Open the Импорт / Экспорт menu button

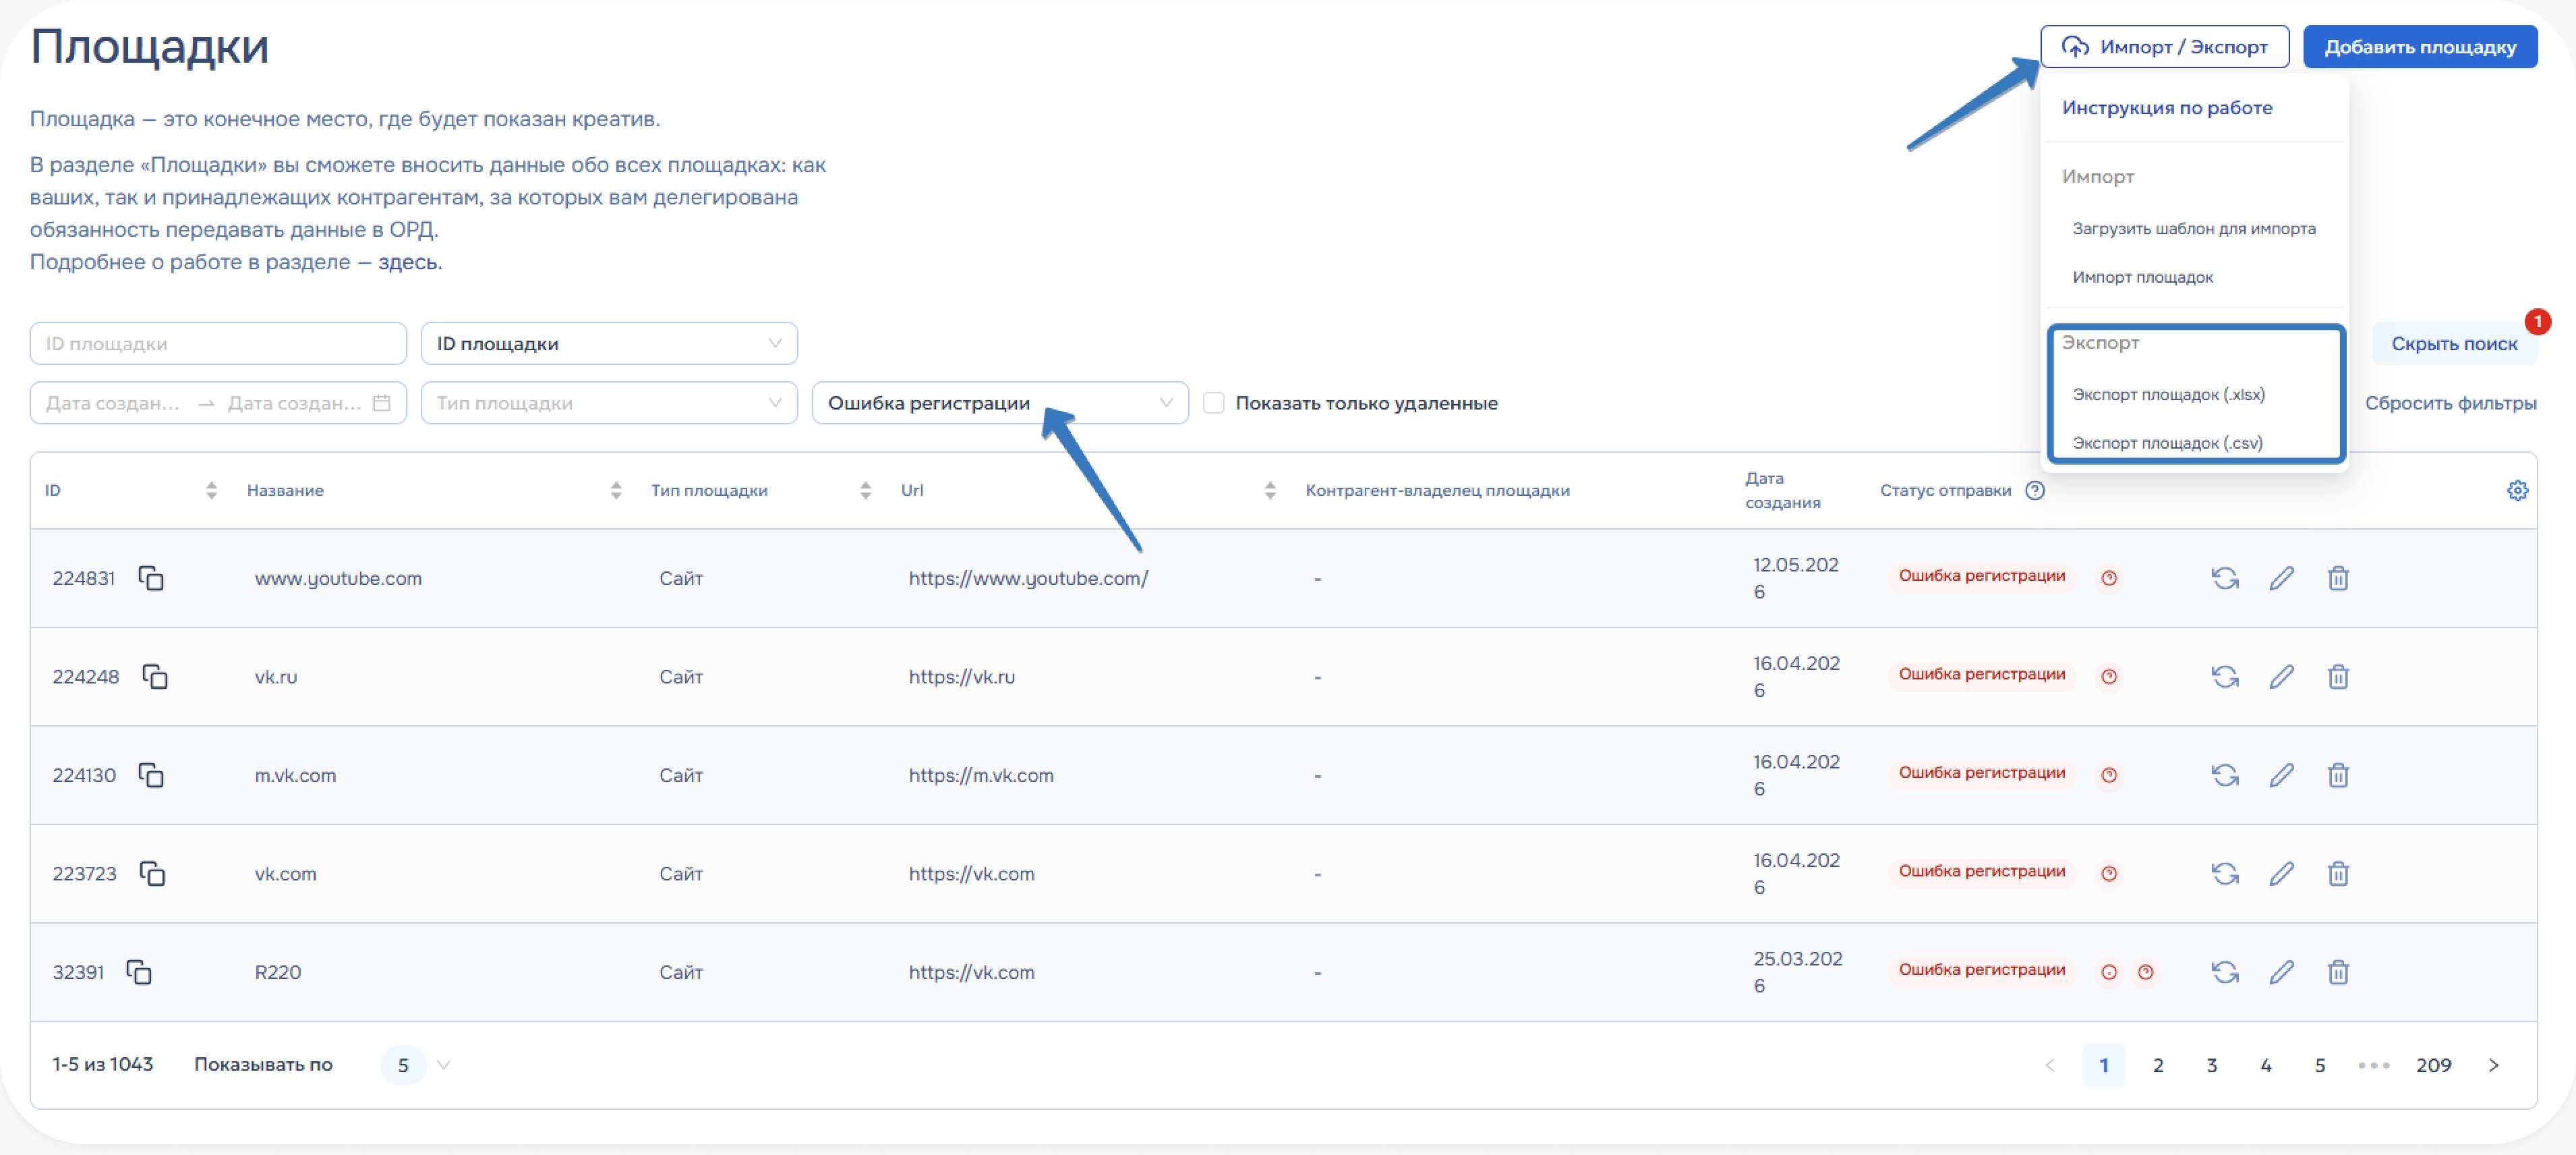point(2164,47)
